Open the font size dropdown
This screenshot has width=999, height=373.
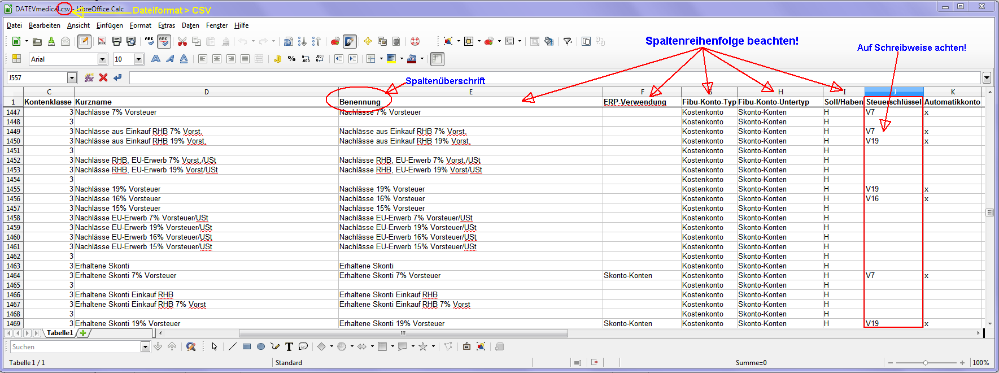coord(138,59)
